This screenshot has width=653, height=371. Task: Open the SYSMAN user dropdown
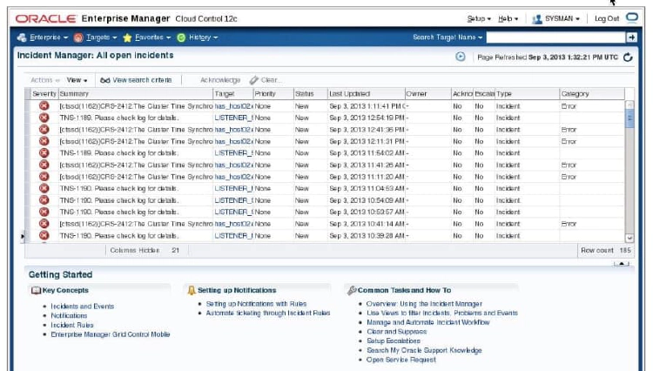coord(562,19)
